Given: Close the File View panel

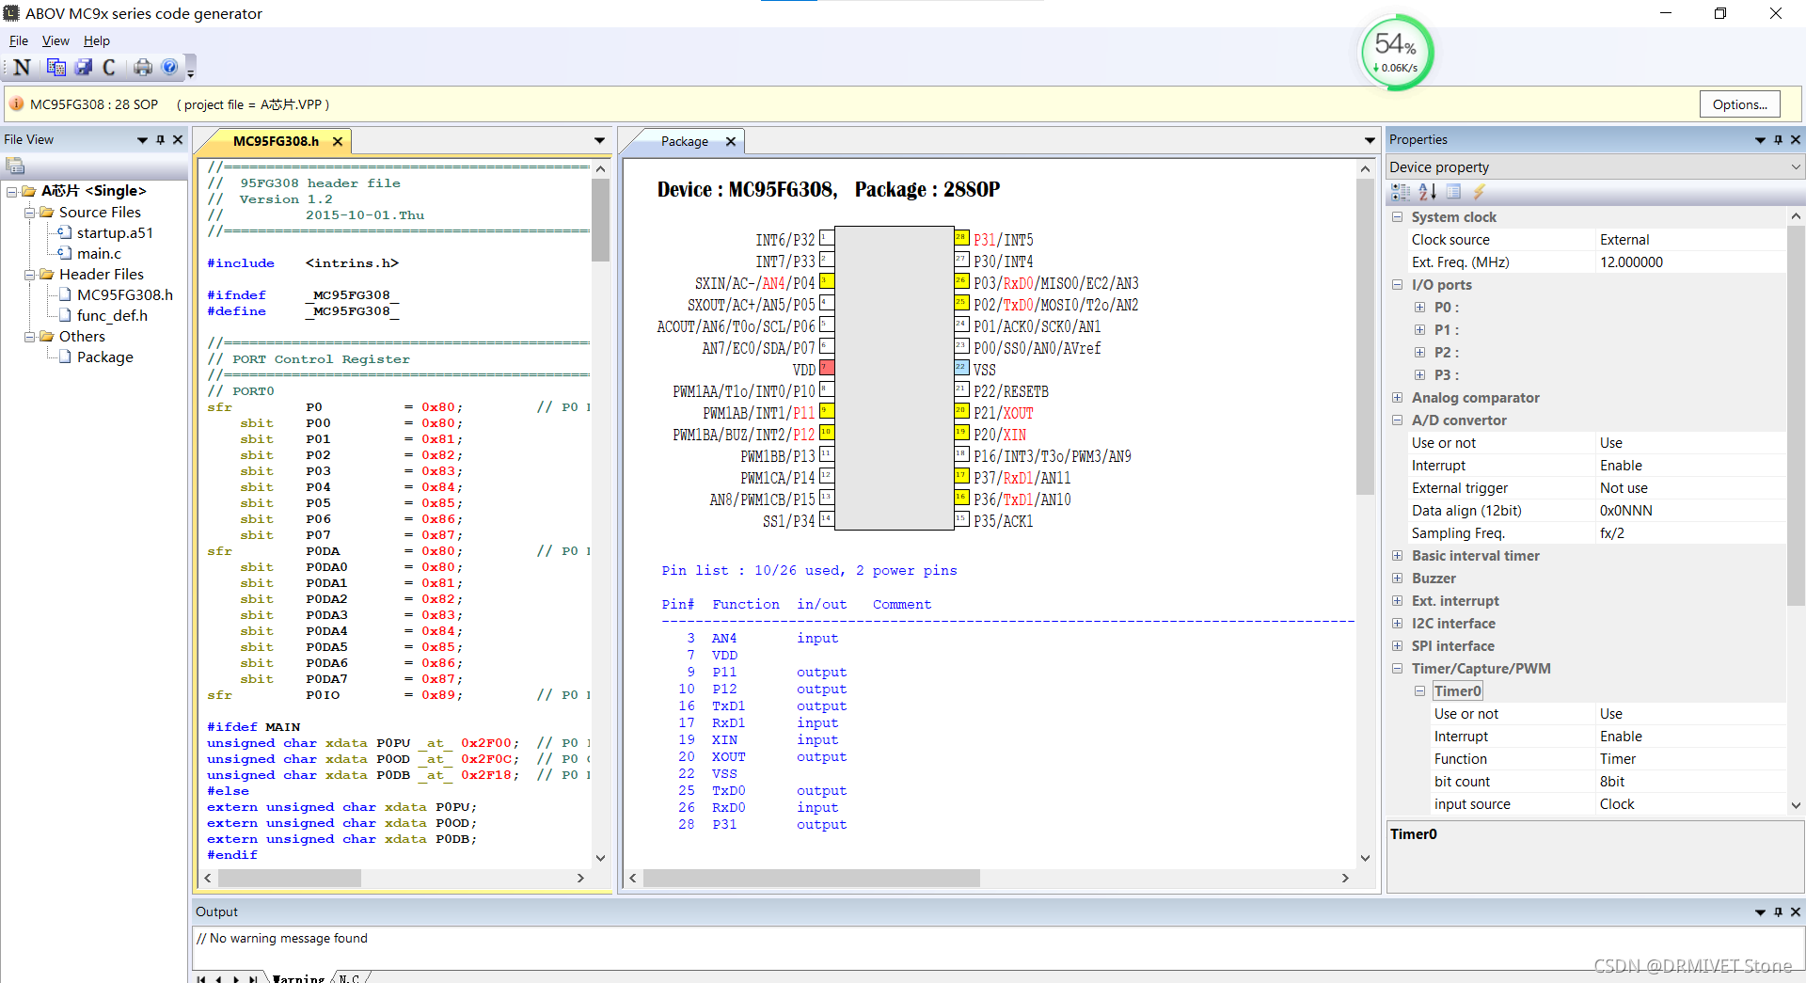Looking at the screenshot, I should click(x=178, y=139).
